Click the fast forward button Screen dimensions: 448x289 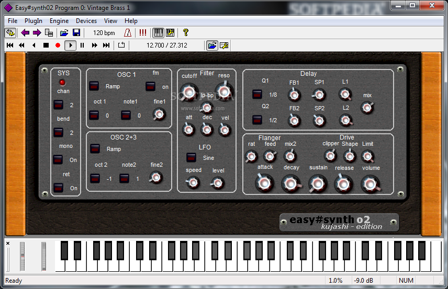coord(94,45)
